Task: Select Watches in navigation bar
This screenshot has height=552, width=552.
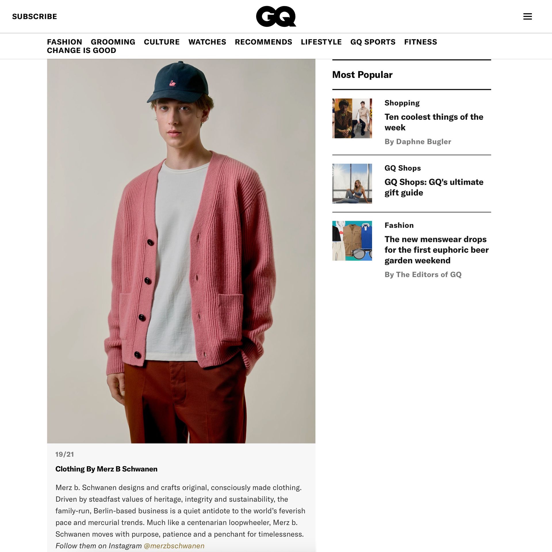Action: click(x=207, y=42)
